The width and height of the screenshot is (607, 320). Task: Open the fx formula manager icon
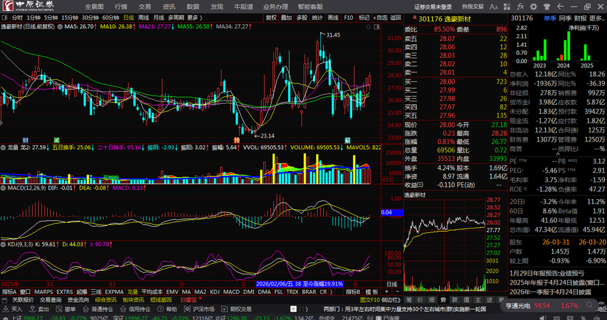coord(520,6)
